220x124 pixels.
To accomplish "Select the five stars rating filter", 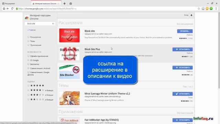I will click(x=29, y=85).
